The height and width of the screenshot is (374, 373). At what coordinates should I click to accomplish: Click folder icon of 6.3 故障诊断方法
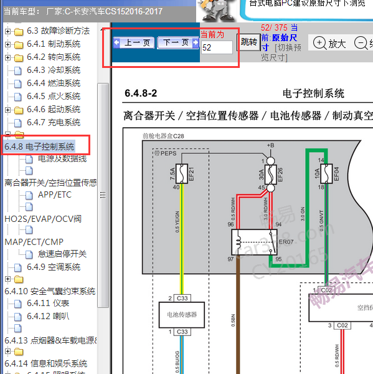pos(19,32)
